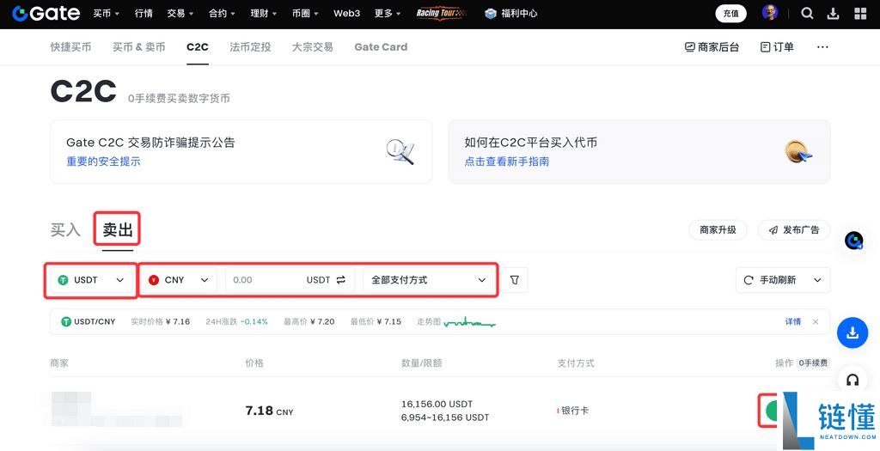
Task: Click the coin illustration on guide card
Action: tap(798, 151)
